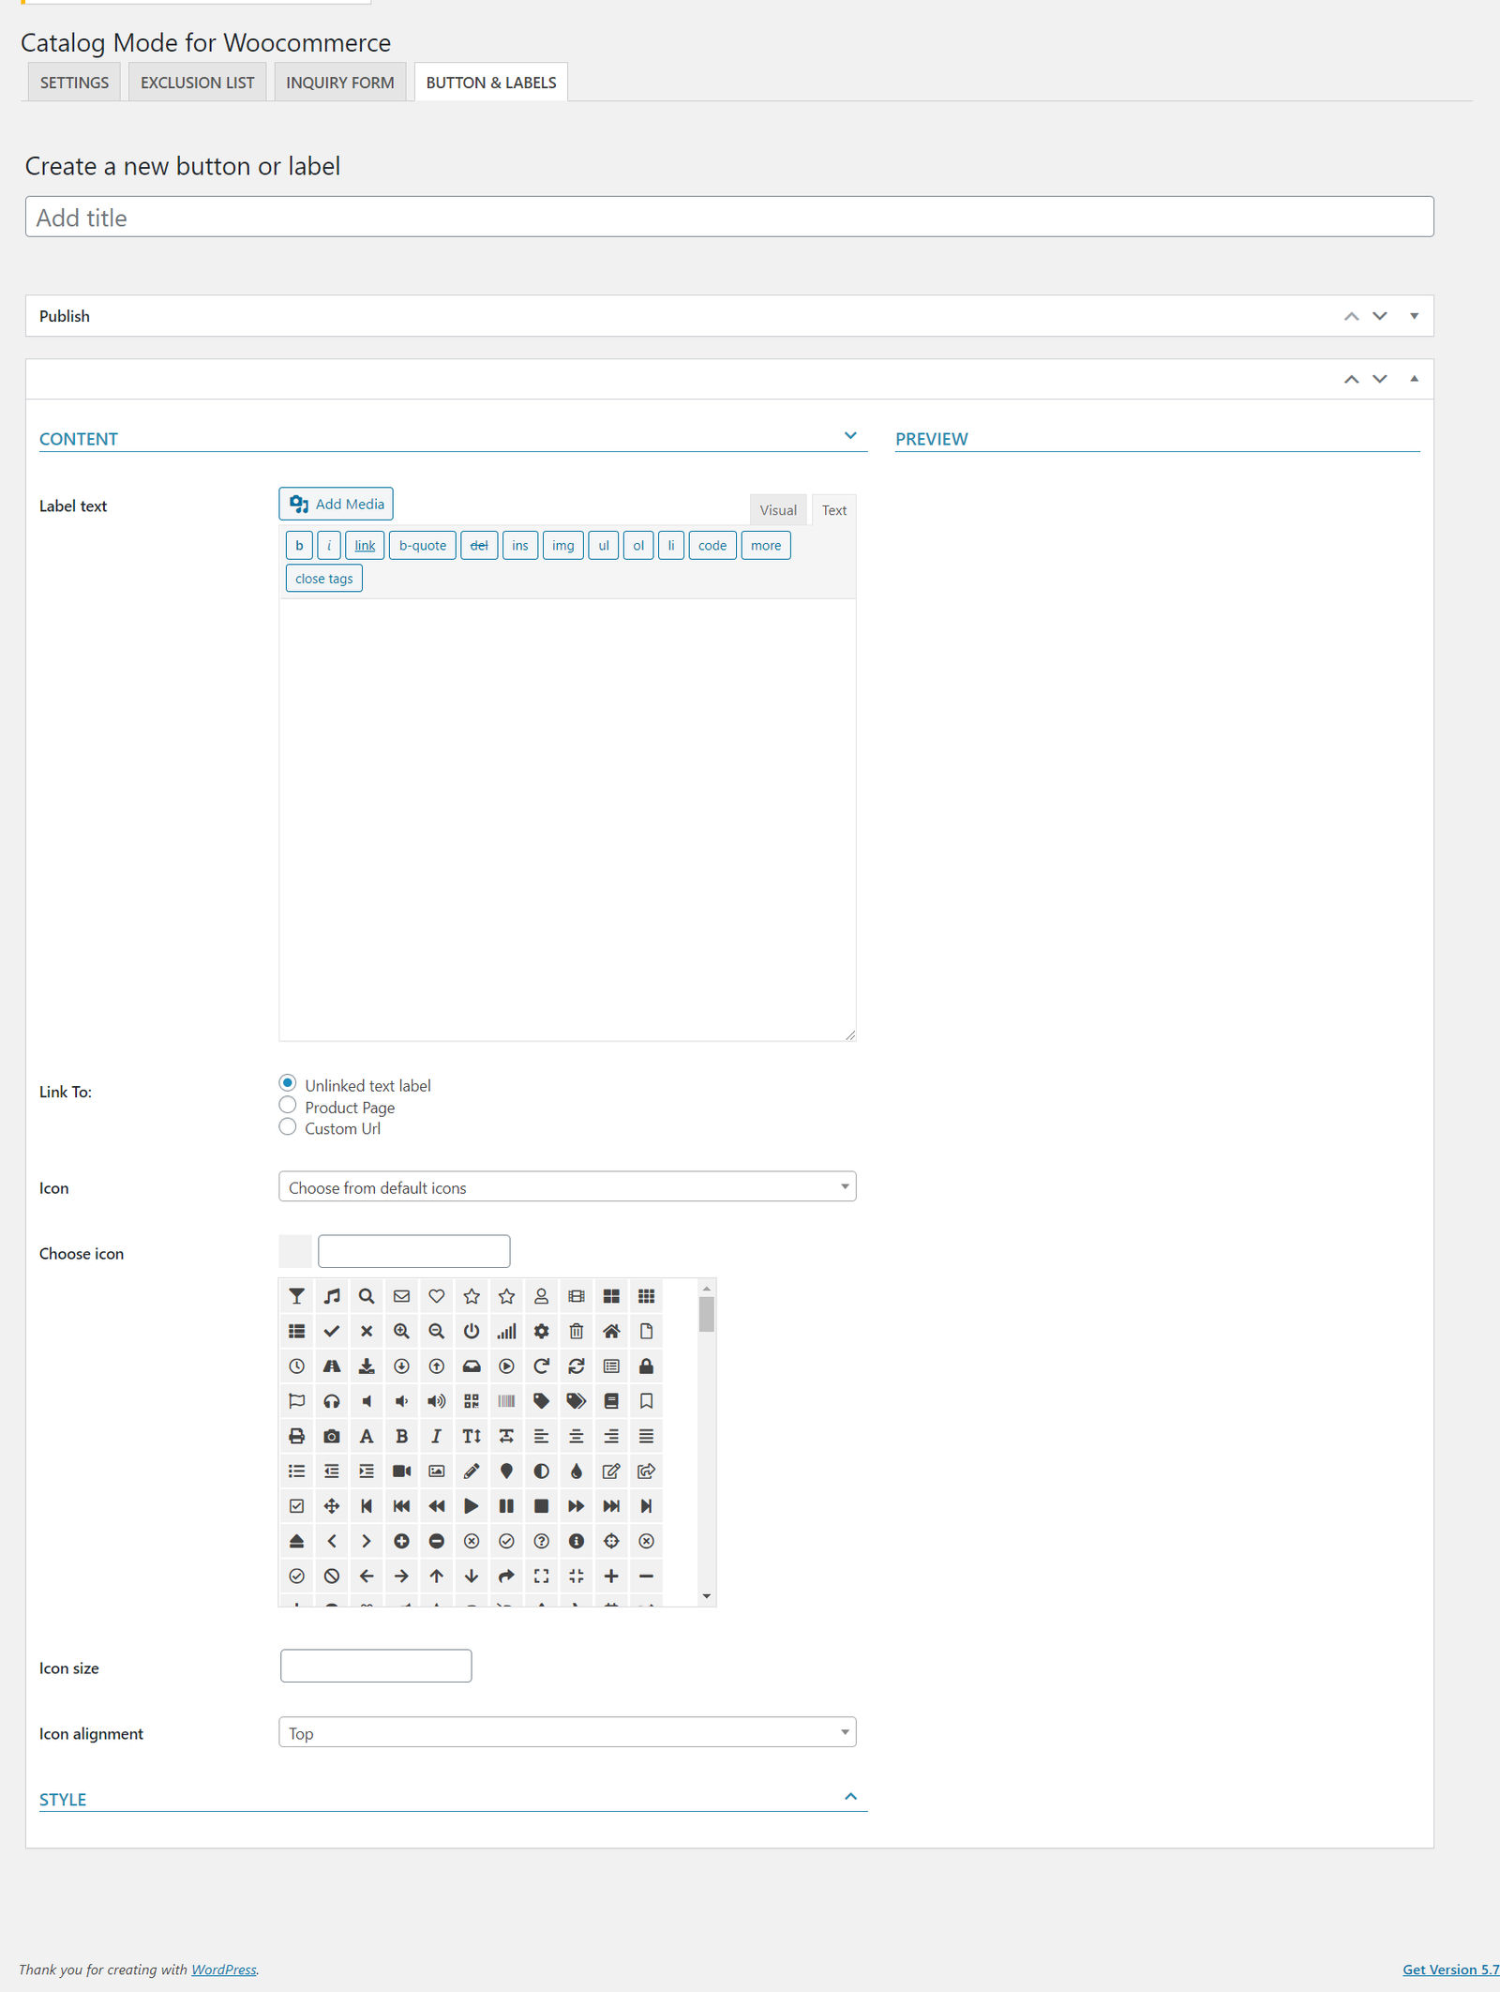The height and width of the screenshot is (1992, 1500).
Task: Click the selected icon preview swatch
Action: point(295,1251)
